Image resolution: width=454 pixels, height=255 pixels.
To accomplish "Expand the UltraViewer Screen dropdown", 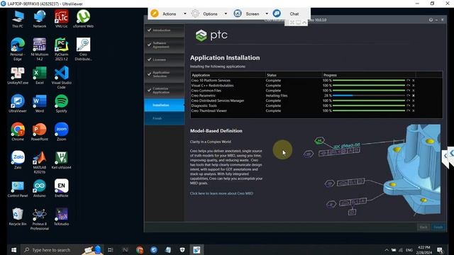I will click(x=267, y=13).
